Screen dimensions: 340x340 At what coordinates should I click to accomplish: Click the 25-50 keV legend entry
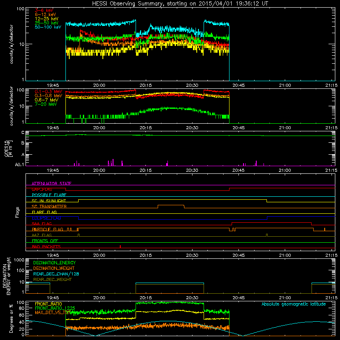point(47,23)
